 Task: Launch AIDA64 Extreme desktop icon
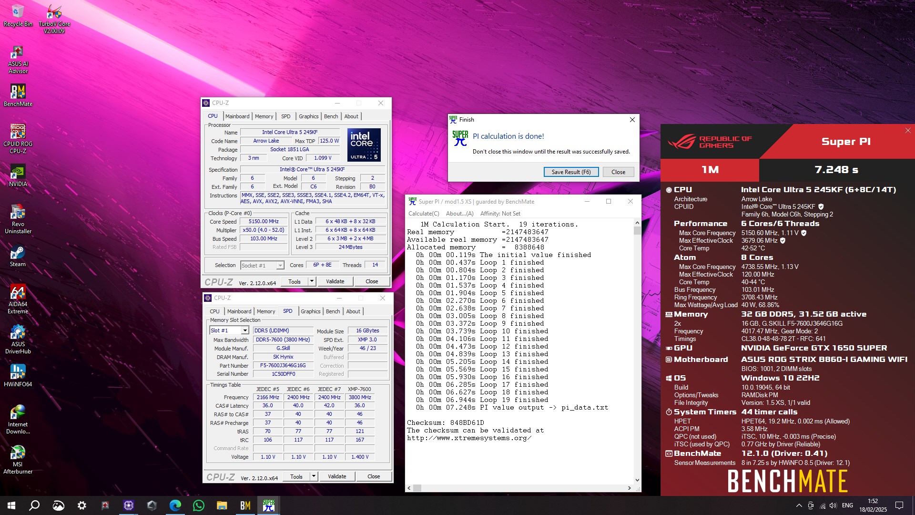pos(18,299)
